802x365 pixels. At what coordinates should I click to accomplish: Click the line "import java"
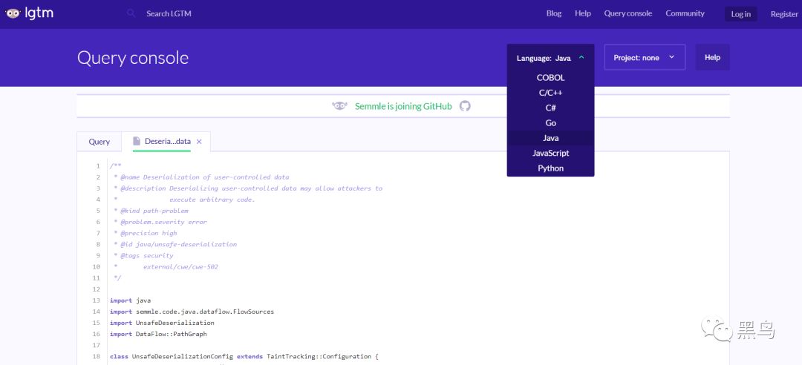point(131,300)
